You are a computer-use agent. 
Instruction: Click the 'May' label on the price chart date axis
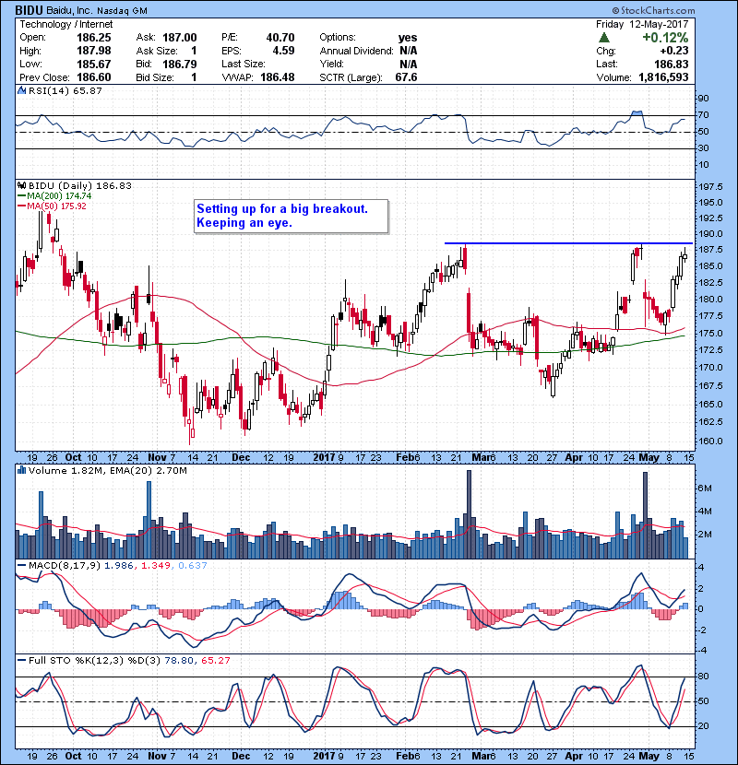click(649, 458)
